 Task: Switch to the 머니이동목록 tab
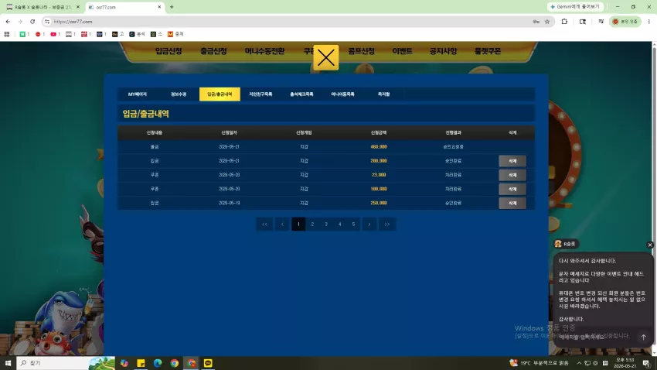tap(342, 94)
